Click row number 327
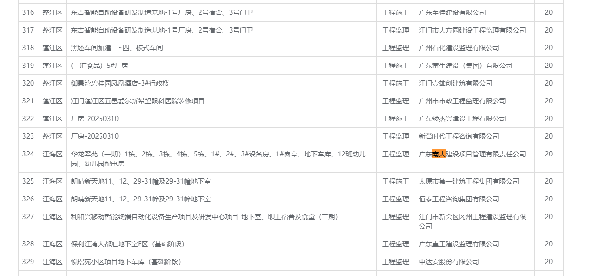Screen dimensions: 609x276 (28, 217)
